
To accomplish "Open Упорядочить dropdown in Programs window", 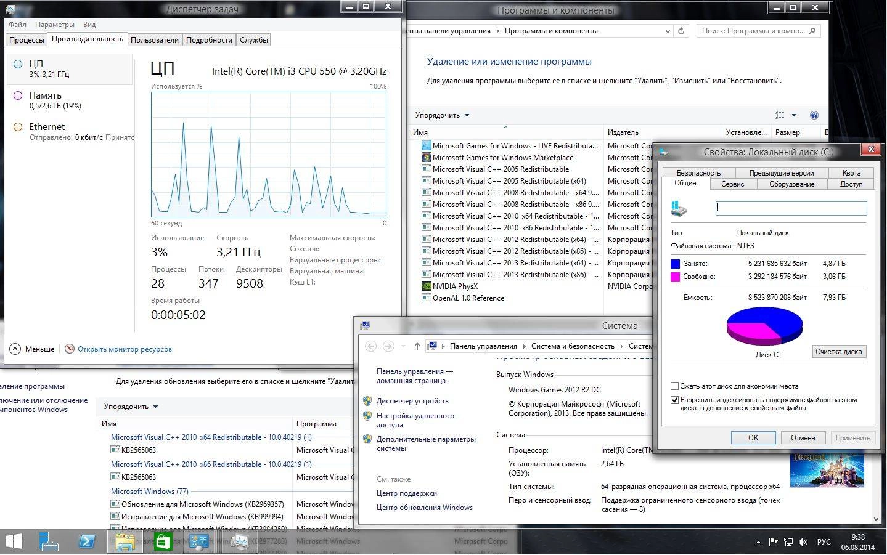I will coord(442,115).
